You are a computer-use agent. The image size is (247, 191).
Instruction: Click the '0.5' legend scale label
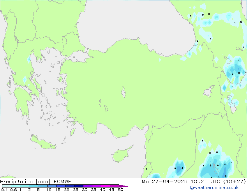pos(14,189)
